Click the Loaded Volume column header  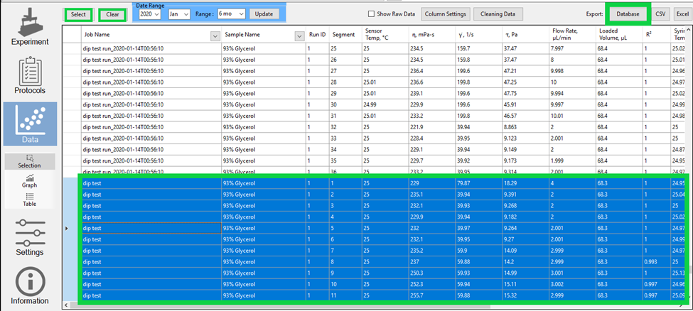coord(619,35)
